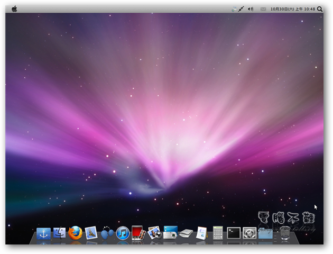Launch the iTunes-style music player
Image resolution: width=333 pixels, height=254 pixels.
click(123, 233)
